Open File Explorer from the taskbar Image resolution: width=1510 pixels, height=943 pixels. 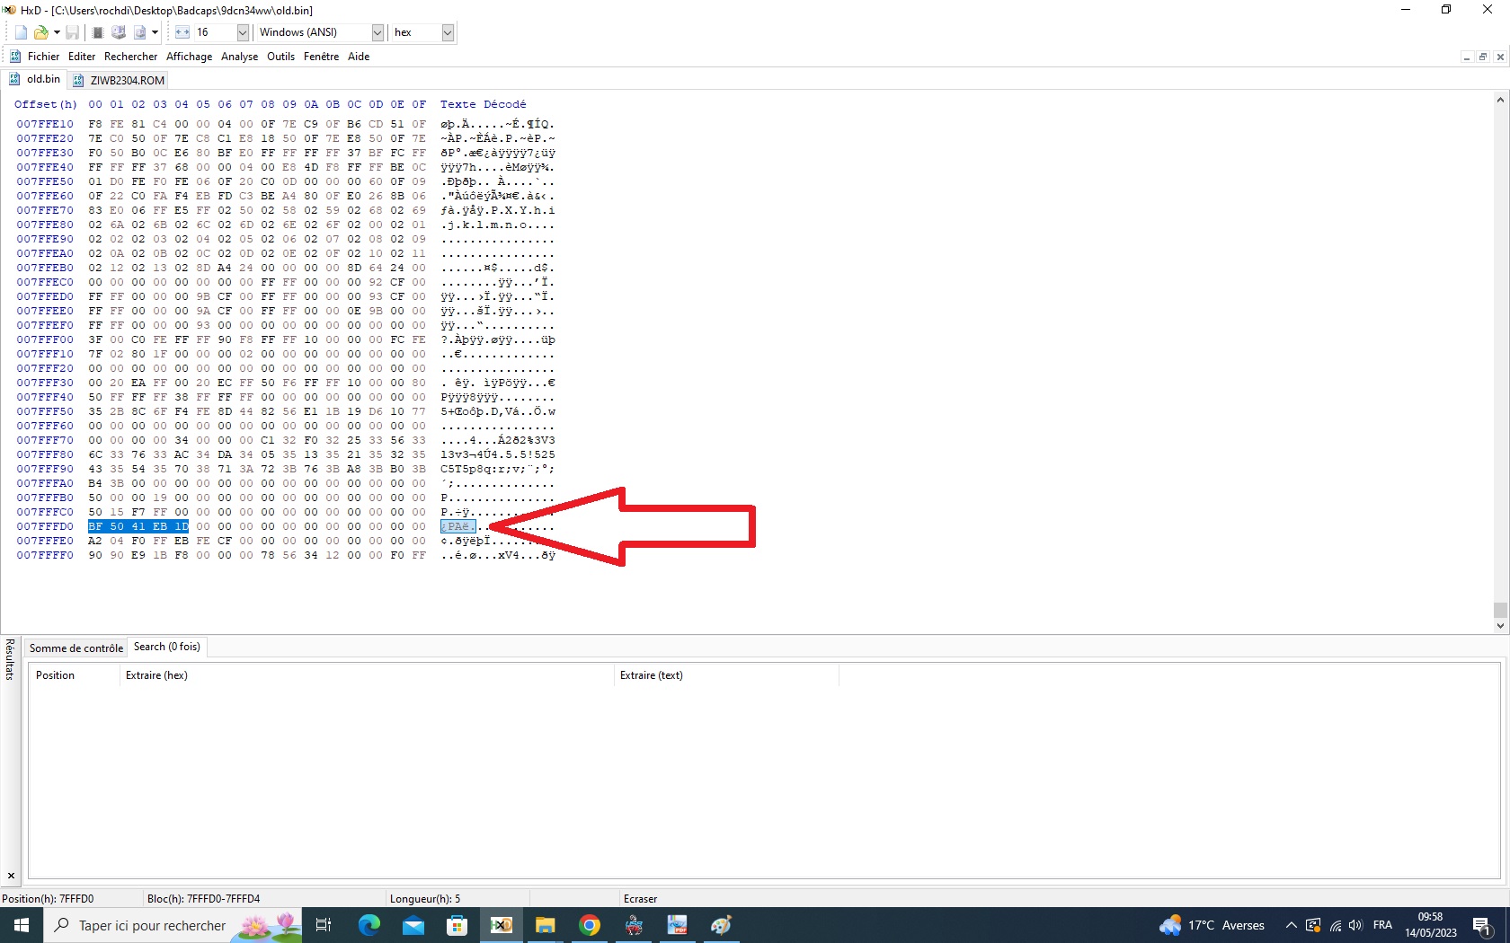(x=545, y=925)
